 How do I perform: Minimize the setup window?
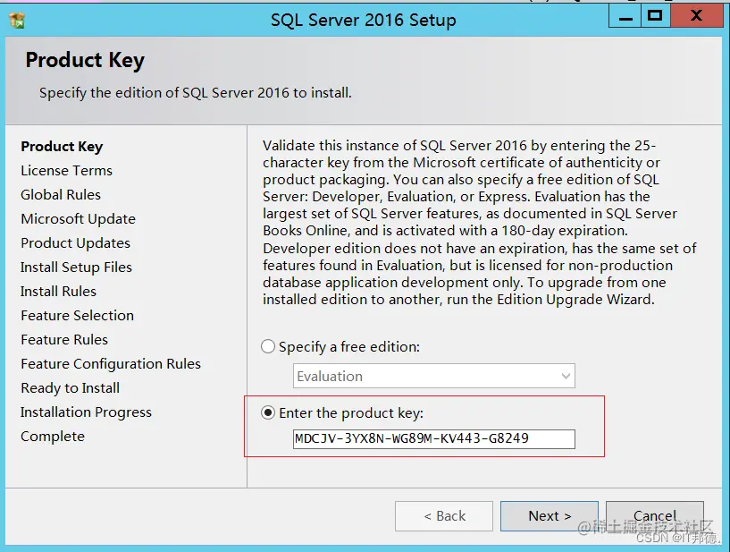click(x=625, y=18)
